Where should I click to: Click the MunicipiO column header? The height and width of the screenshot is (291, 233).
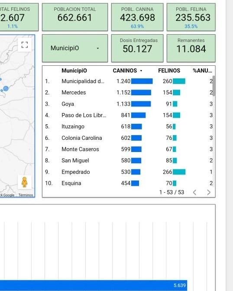(x=74, y=71)
